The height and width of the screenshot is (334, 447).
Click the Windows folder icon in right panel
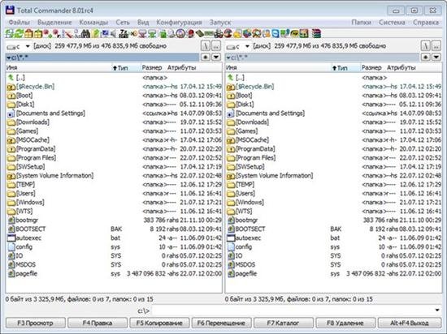[x=231, y=203]
